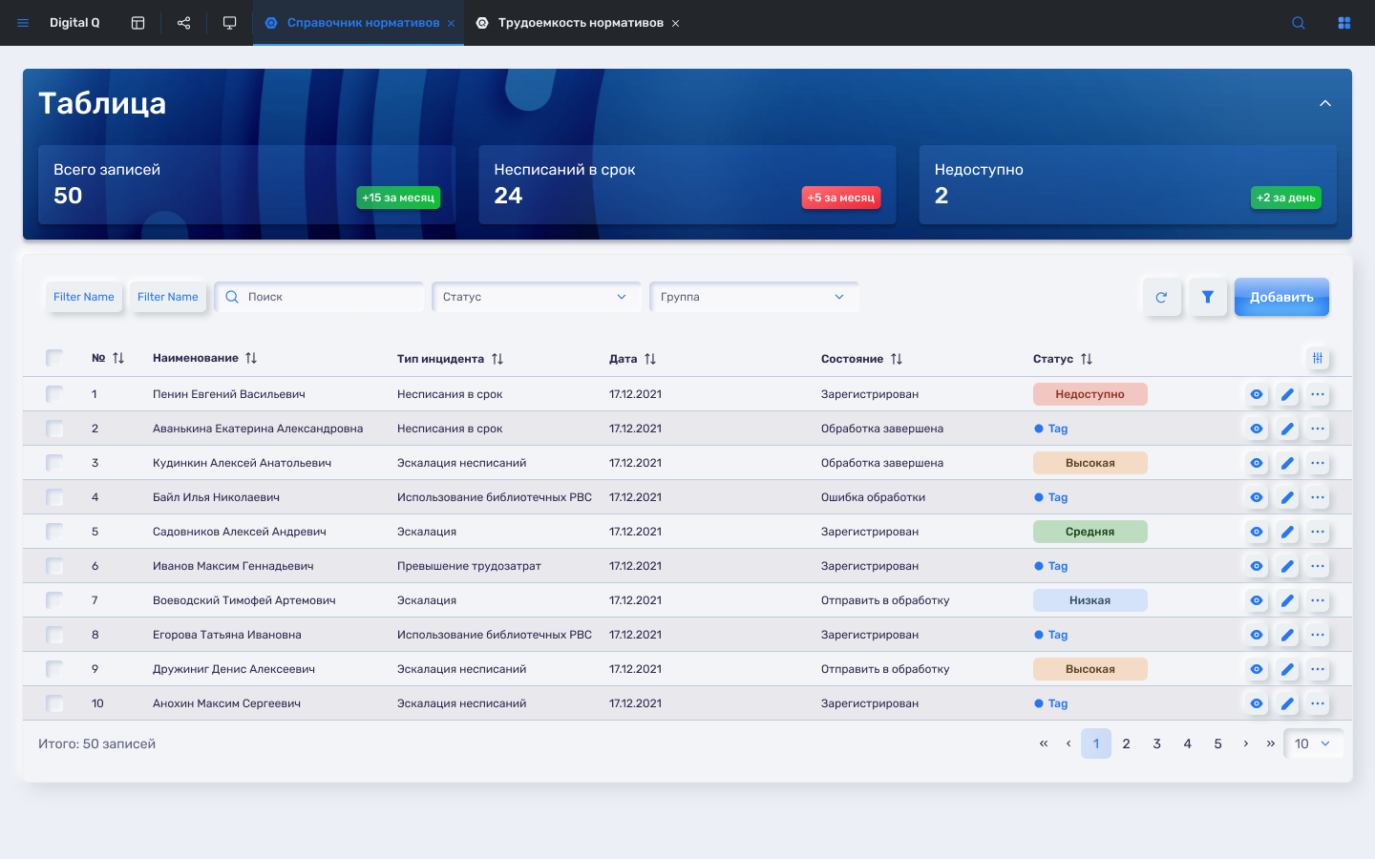Edit row Аванькина Екатерина Александровна
The image size is (1375, 859).
(1287, 429)
